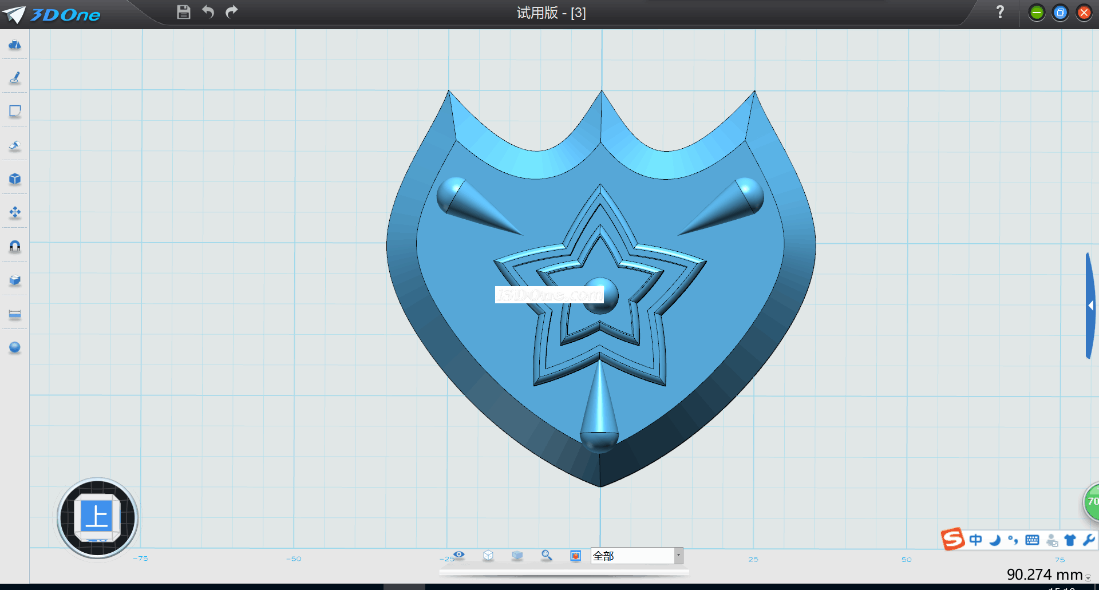Toggle the eye visibility icon in bottom bar

[x=459, y=555]
